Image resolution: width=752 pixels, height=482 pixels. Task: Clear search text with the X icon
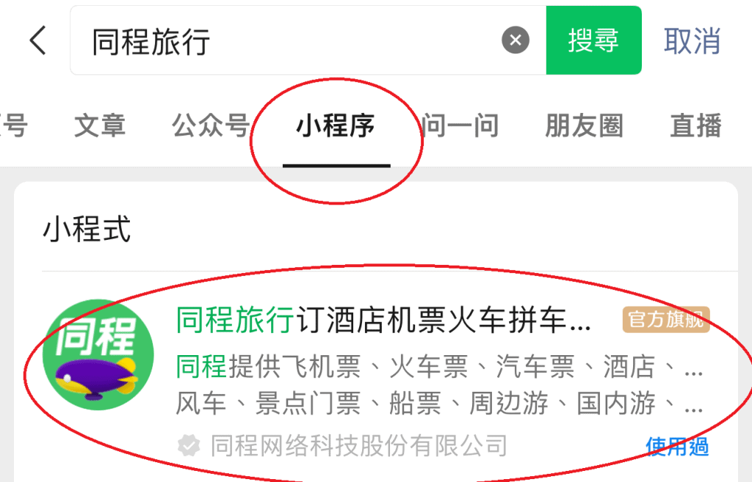point(516,40)
